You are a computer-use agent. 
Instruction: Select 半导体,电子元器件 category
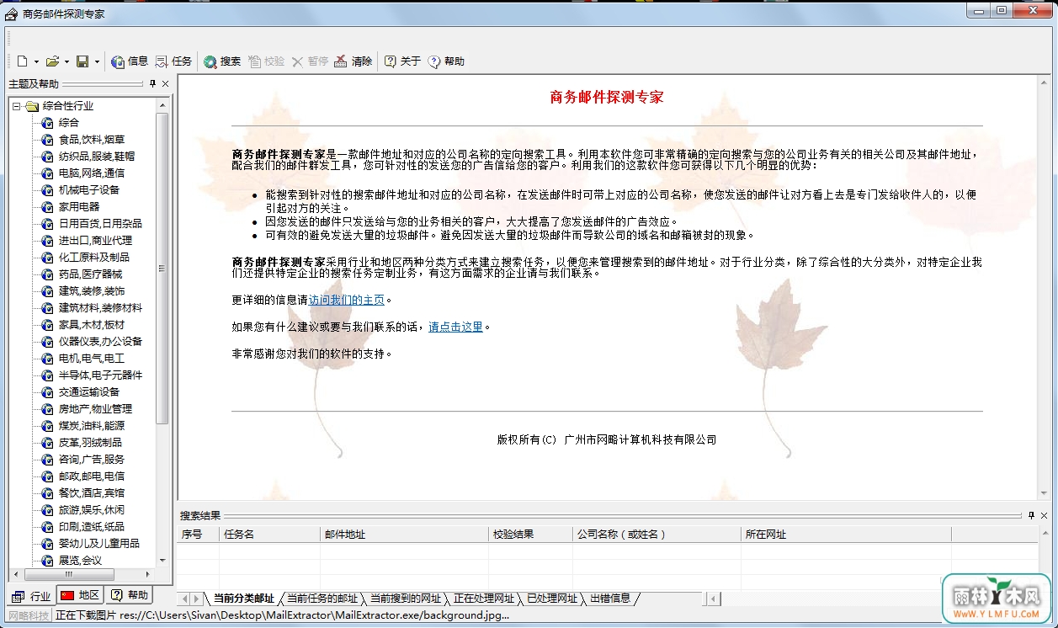(x=100, y=375)
